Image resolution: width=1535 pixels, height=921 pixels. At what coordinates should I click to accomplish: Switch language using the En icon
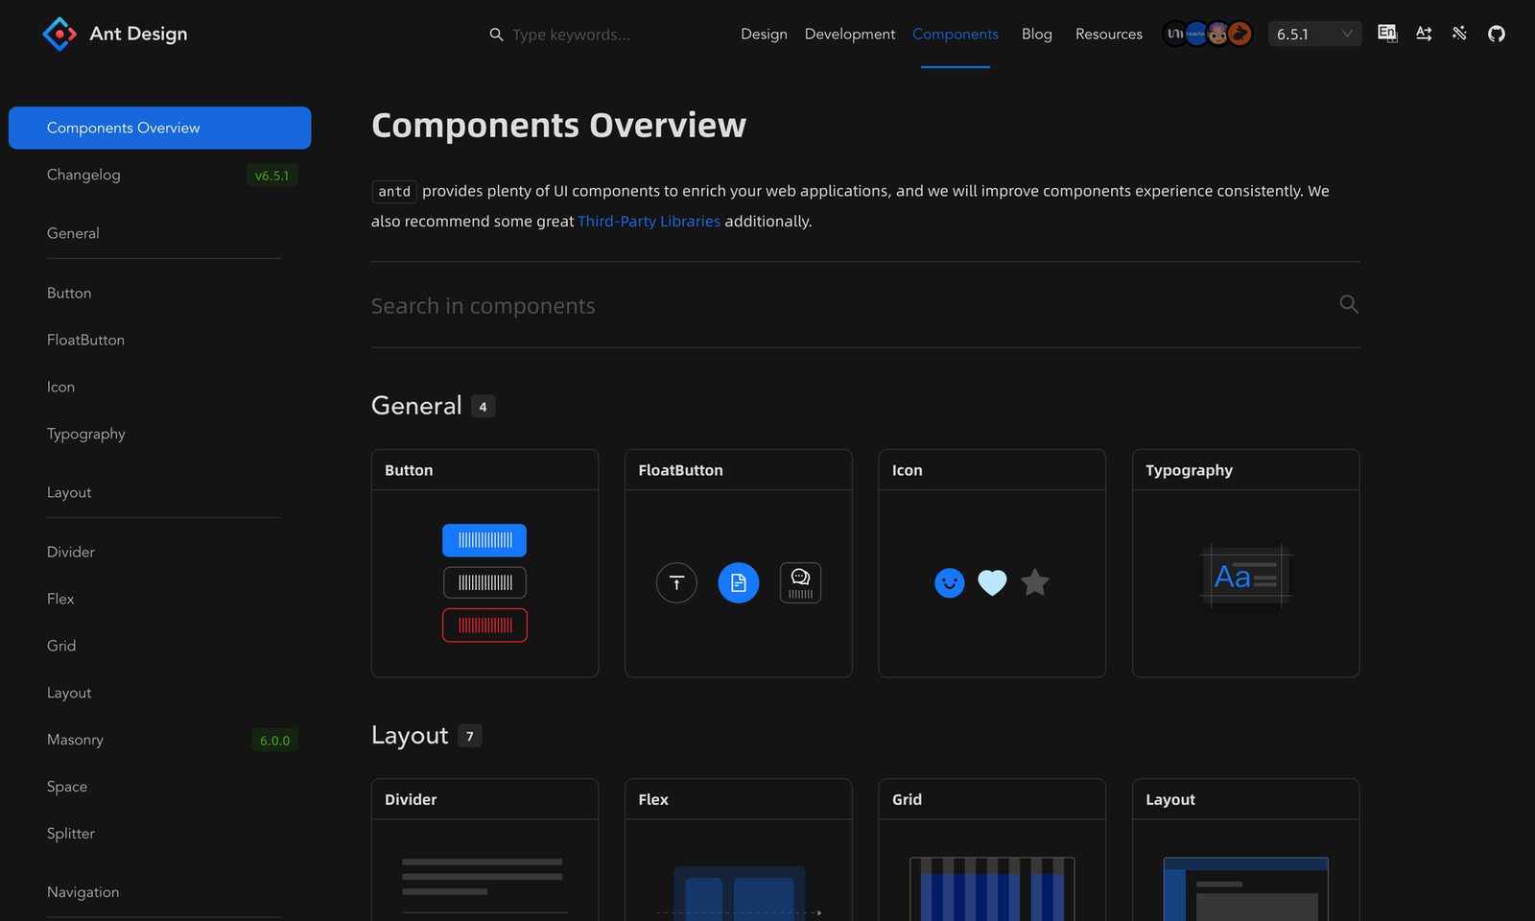1387,34
